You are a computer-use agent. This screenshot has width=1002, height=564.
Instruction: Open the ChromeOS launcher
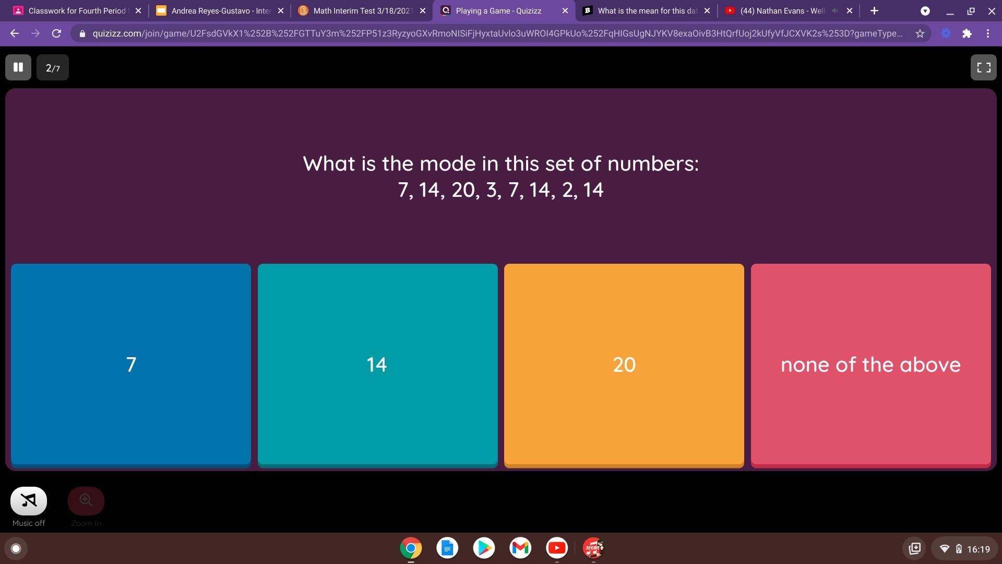[16, 548]
